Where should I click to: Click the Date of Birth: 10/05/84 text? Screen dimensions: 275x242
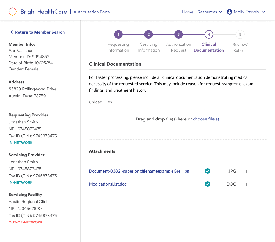31,63
